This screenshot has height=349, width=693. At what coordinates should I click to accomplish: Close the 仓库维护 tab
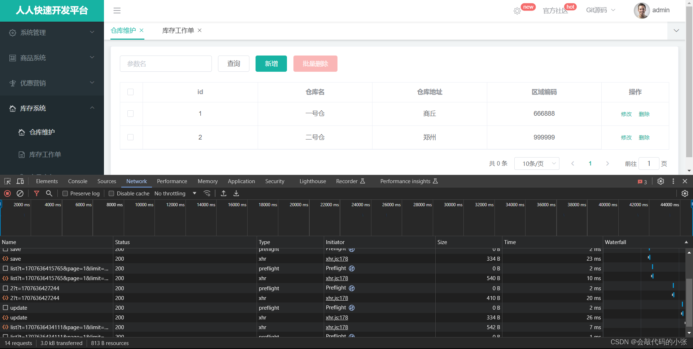click(141, 30)
